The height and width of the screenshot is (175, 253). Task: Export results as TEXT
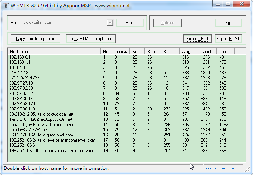point(197,39)
